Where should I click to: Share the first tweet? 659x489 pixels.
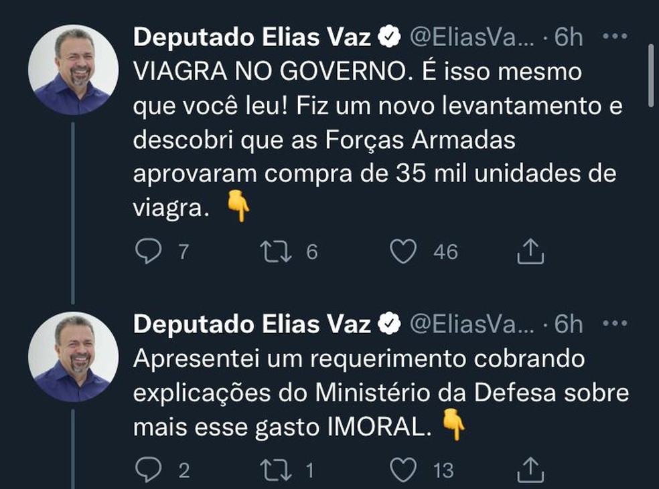pos(530,248)
